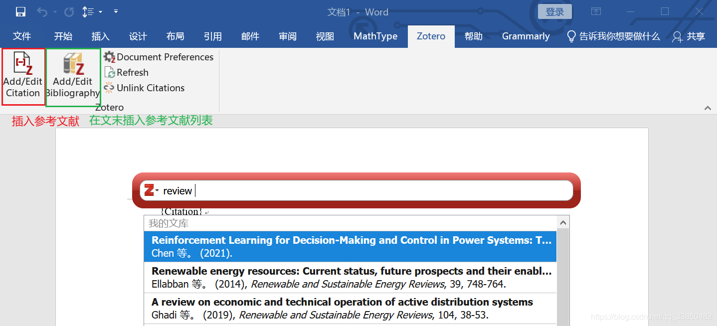Switch to the 设计 tab

(x=138, y=36)
